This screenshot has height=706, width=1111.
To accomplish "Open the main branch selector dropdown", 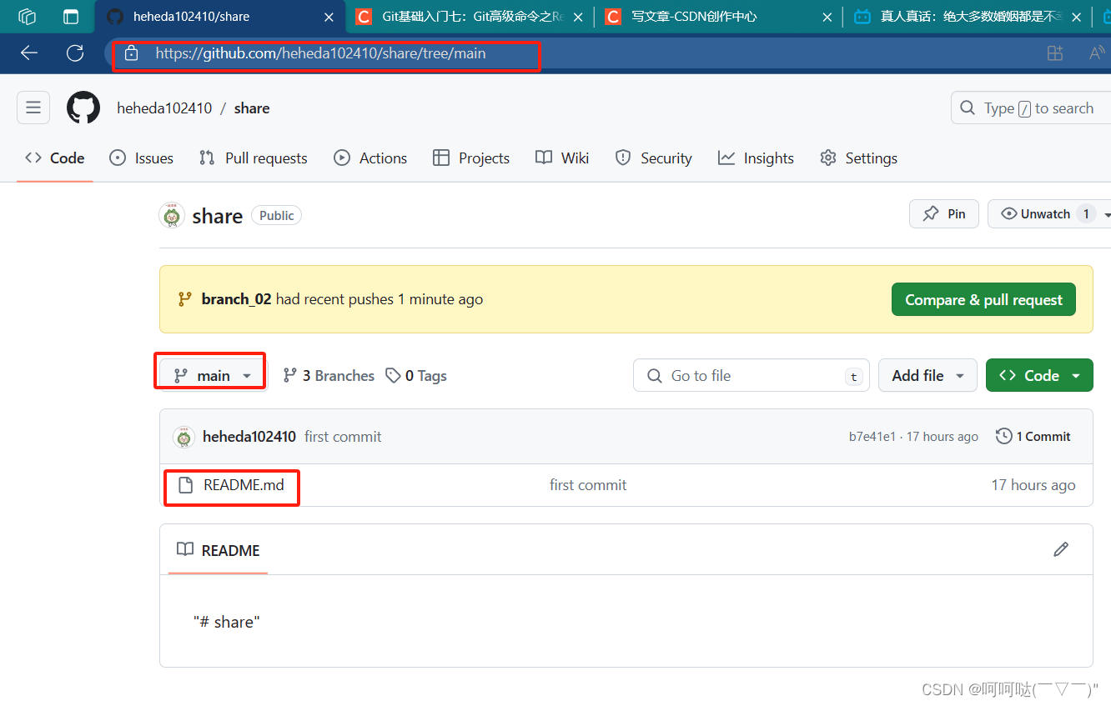I will coord(213,376).
